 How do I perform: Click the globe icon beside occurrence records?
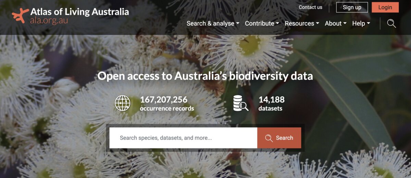[x=123, y=103]
